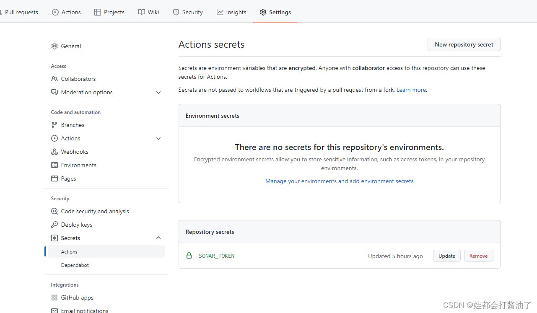This screenshot has width=537, height=313.
Task: Open Collaborators settings label
Action: pyautogui.click(x=78, y=79)
